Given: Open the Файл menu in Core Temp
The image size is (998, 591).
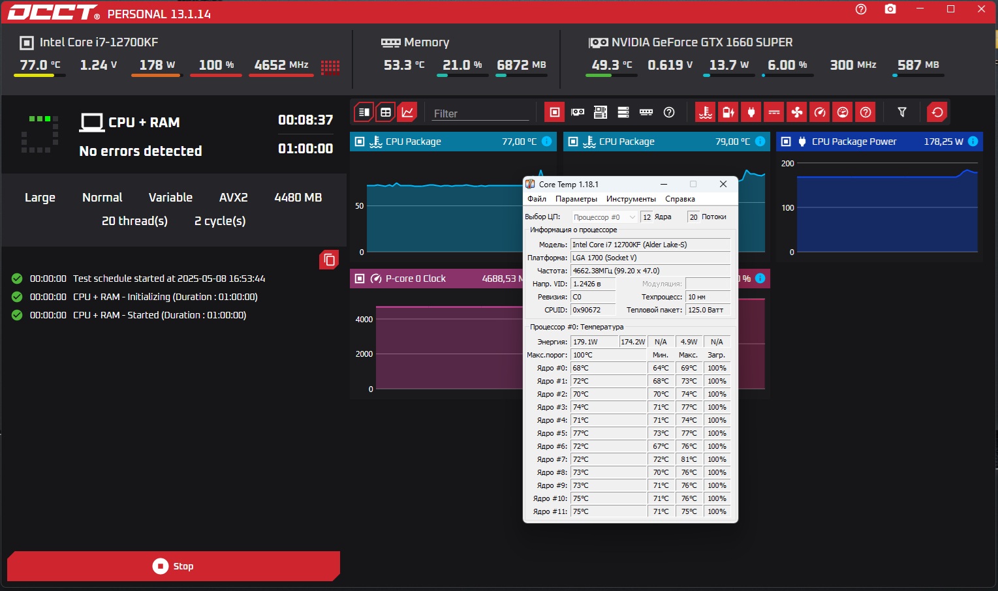Looking at the screenshot, I should pyautogui.click(x=537, y=199).
